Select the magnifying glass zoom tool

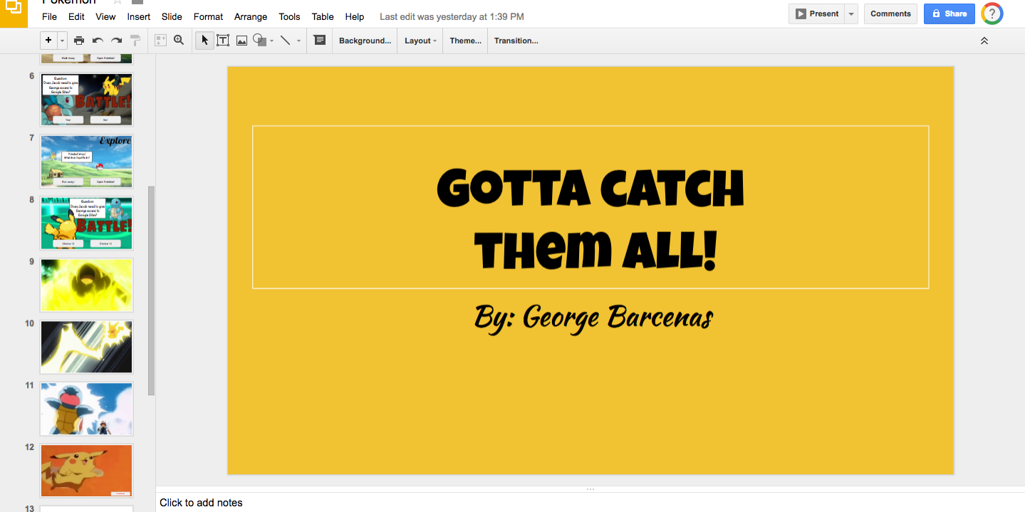tap(179, 41)
